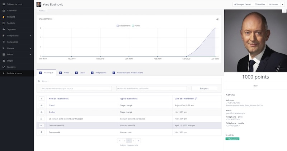Viewport: 287px width, 151px height.
Task: Collapse the Détails section toggle
Action: 42,11
